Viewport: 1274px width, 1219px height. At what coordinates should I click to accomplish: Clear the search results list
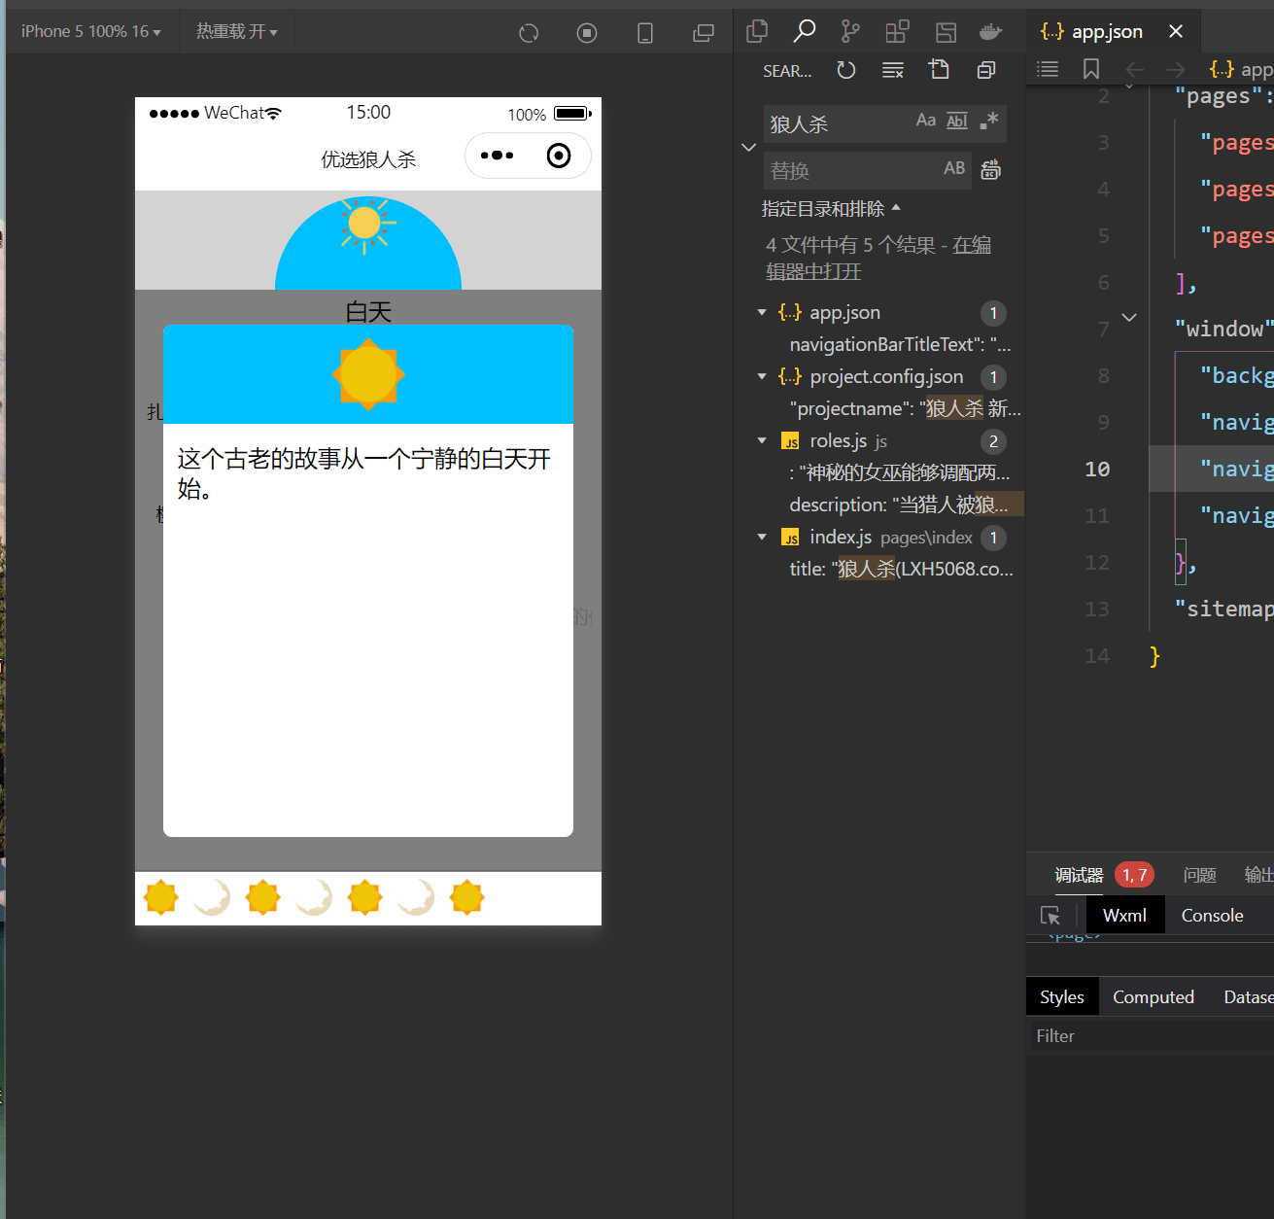pos(893,70)
